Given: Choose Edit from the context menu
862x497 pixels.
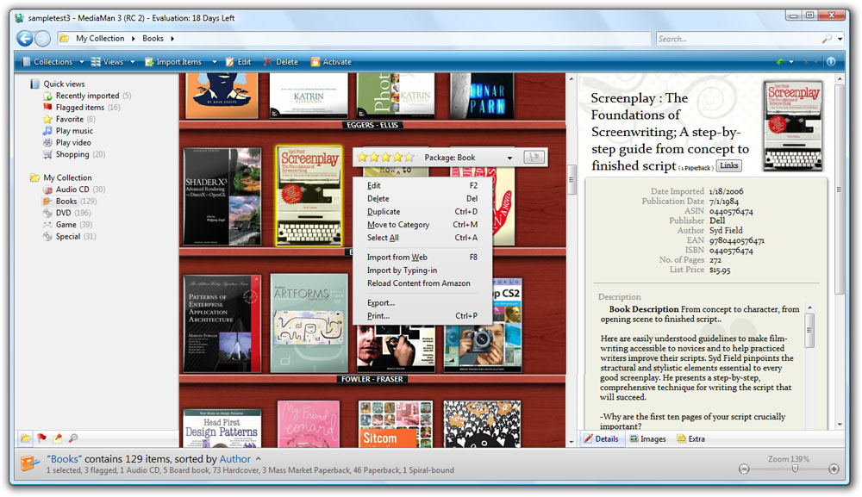Looking at the screenshot, I should pos(422,185).
